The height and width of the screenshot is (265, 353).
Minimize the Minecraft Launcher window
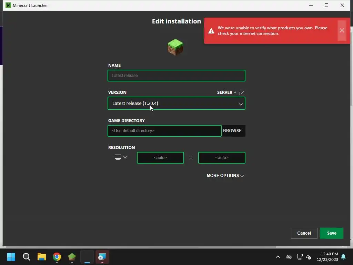pyautogui.click(x=311, y=5)
